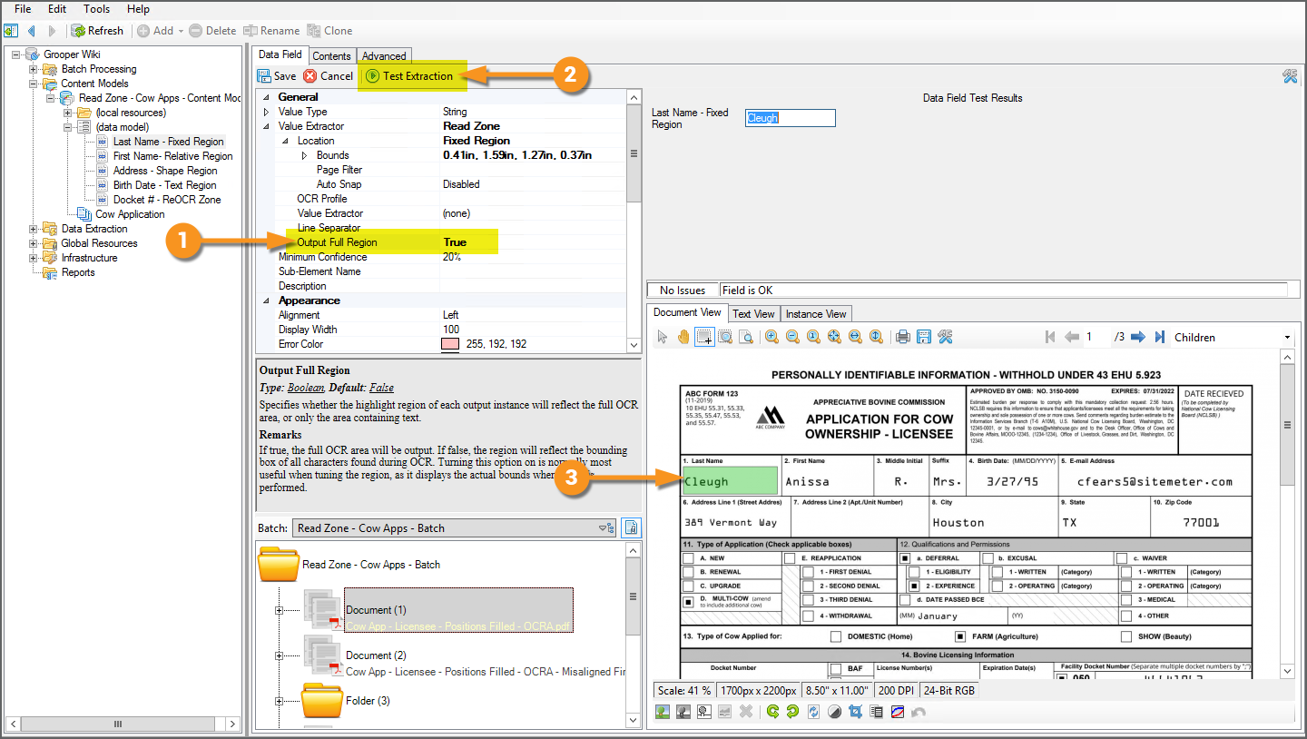Expand Document (1) in the batch tree
1307x739 pixels.
point(280,610)
